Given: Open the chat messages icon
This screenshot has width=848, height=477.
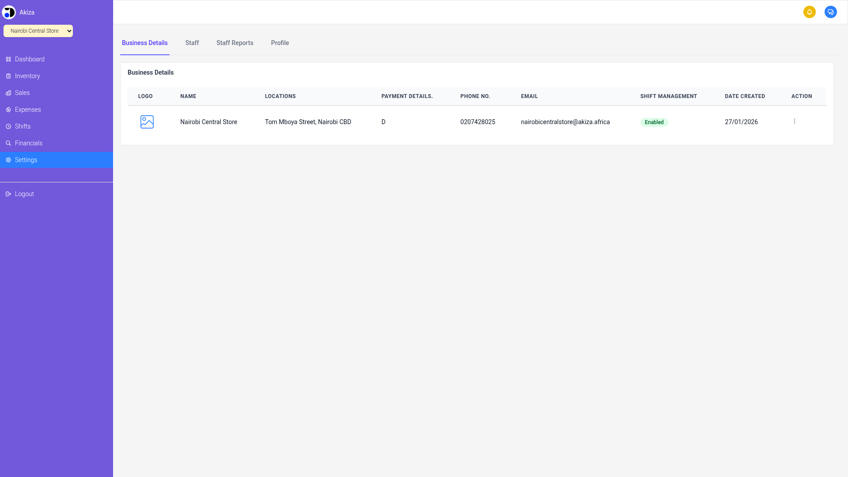Looking at the screenshot, I should (830, 12).
